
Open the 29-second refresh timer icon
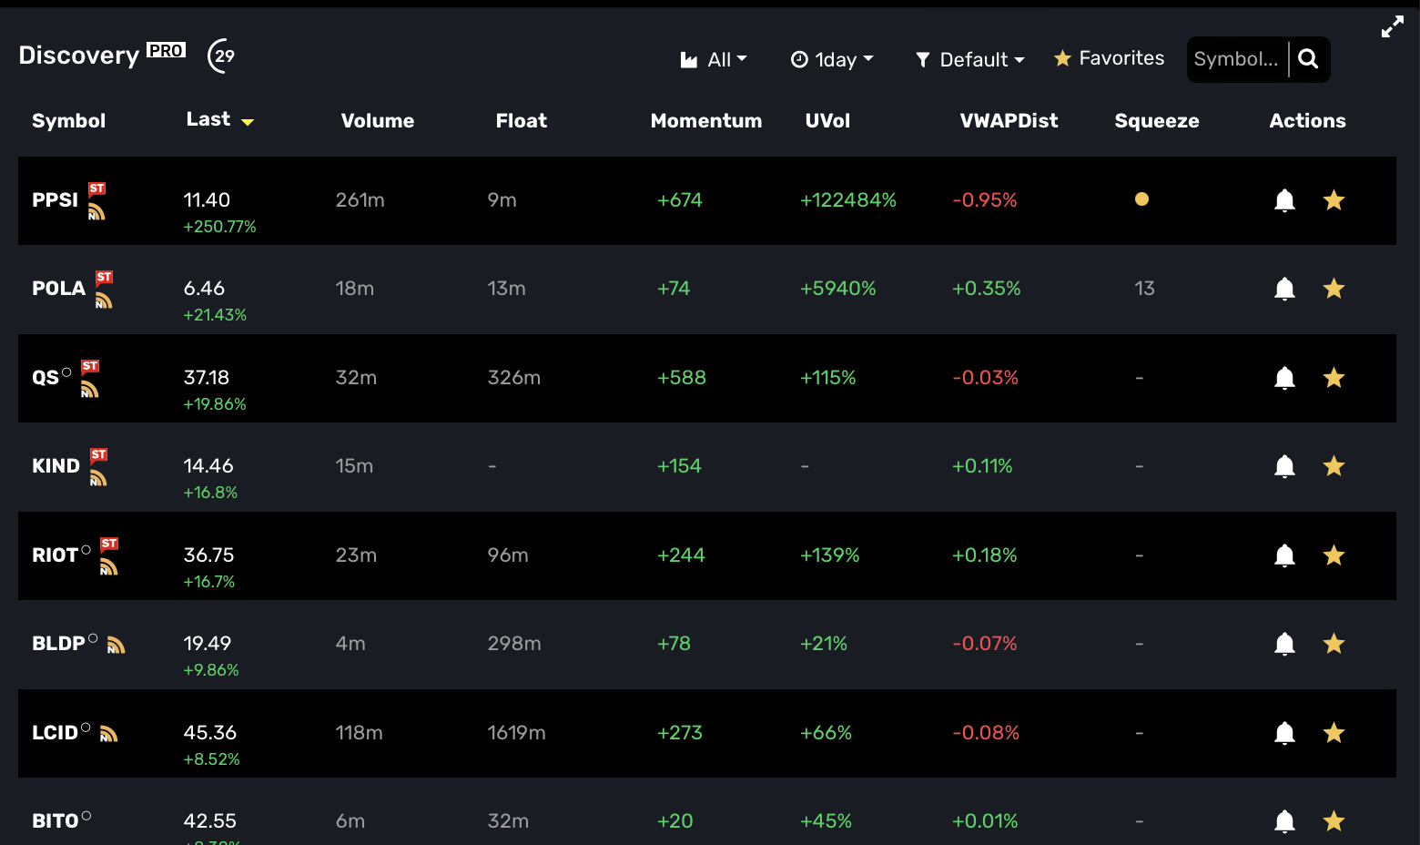click(x=221, y=56)
